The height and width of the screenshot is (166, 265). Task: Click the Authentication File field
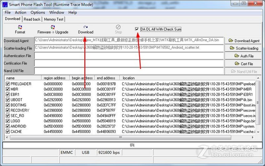click(x=129, y=56)
